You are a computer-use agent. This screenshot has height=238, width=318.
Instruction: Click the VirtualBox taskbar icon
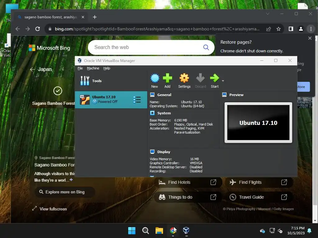(186, 231)
